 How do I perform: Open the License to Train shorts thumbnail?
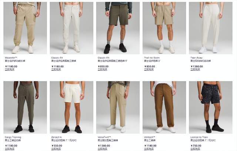click(x=211, y=107)
